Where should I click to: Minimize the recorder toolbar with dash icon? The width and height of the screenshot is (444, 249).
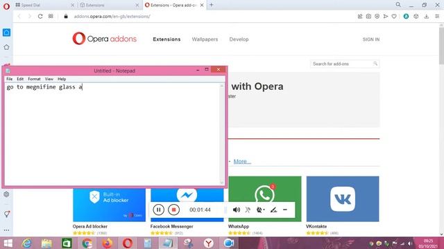coord(285,210)
